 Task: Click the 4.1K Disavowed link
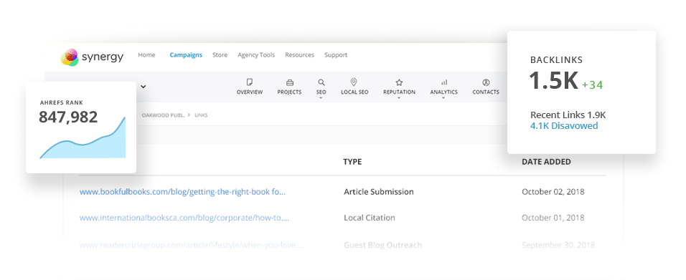point(564,126)
